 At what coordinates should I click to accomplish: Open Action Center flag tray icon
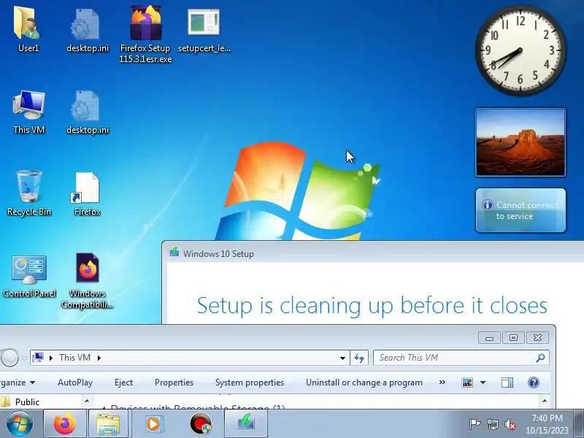click(x=474, y=424)
